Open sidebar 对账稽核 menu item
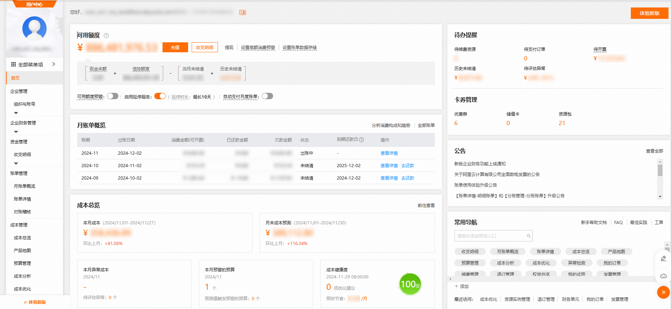 click(x=22, y=212)
